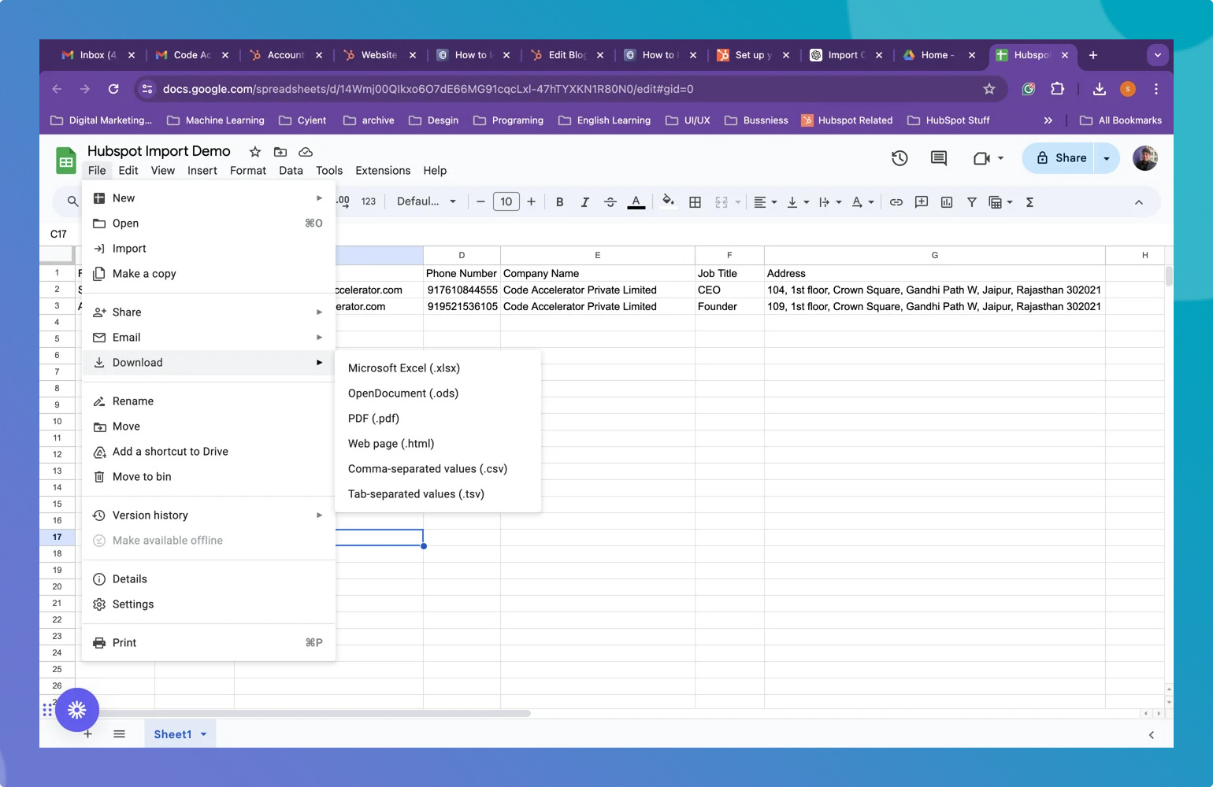The image size is (1213, 787).
Task: Apply italic formatting
Action: coord(585,201)
